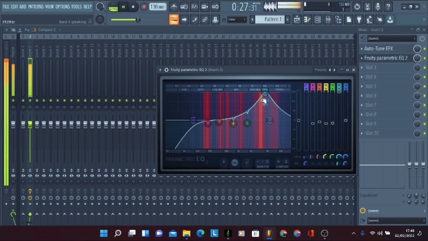Open the FILE menu
Viewport: 428px width, 241px height.
6,6
